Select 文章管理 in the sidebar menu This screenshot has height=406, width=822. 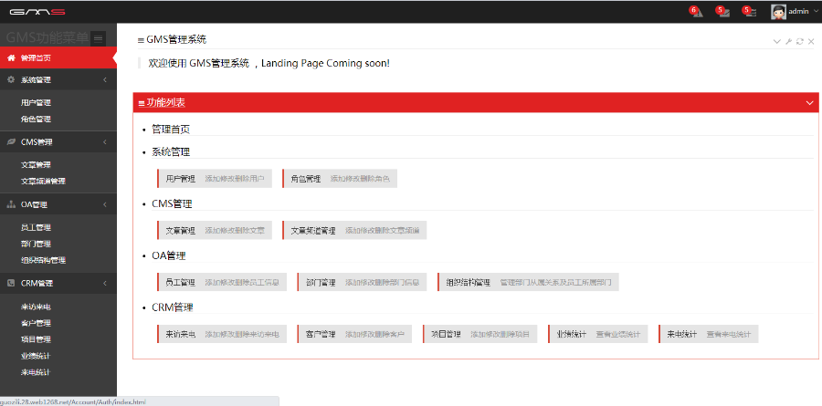coord(36,165)
